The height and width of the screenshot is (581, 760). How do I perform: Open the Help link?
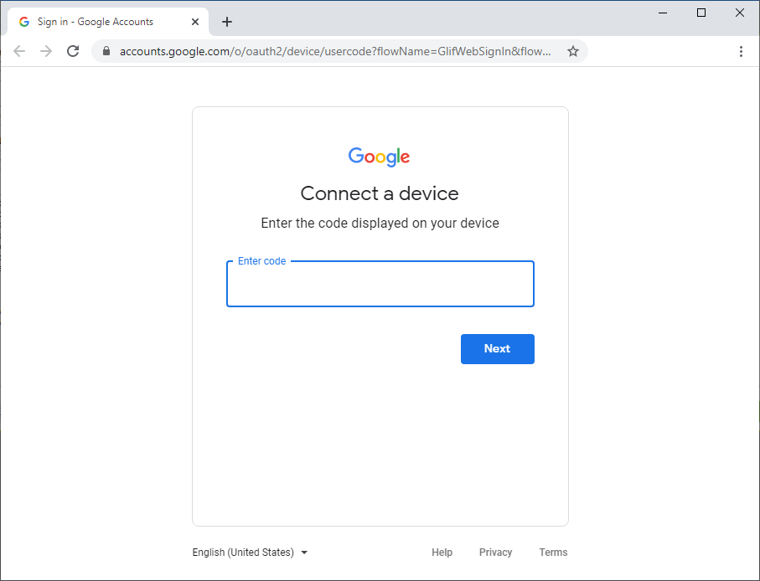(x=442, y=553)
